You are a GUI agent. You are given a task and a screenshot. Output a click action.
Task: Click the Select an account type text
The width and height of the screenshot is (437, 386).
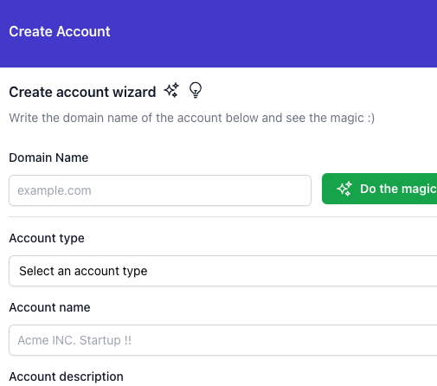coord(83,271)
